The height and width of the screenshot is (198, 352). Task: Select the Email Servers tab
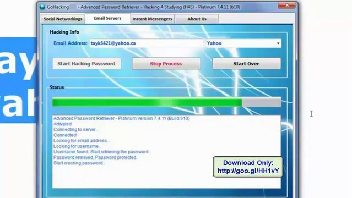(107, 18)
